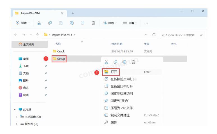The width and height of the screenshot is (217, 134).
Task: Click Aspen Plus V14 in address bar
Action: pos(62,35)
